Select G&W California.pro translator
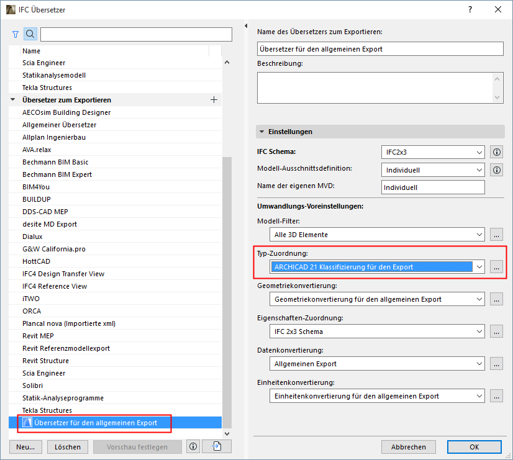Image resolution: width=513 pixels, height=460 pixels. tap(115, 249)
